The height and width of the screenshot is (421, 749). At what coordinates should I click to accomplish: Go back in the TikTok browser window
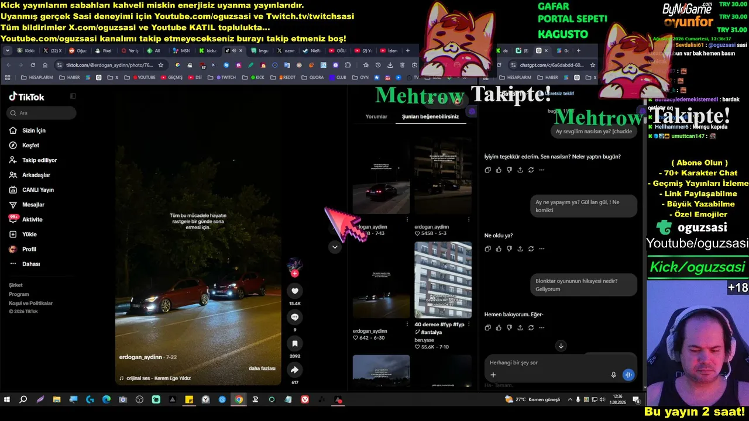point(8,65)
